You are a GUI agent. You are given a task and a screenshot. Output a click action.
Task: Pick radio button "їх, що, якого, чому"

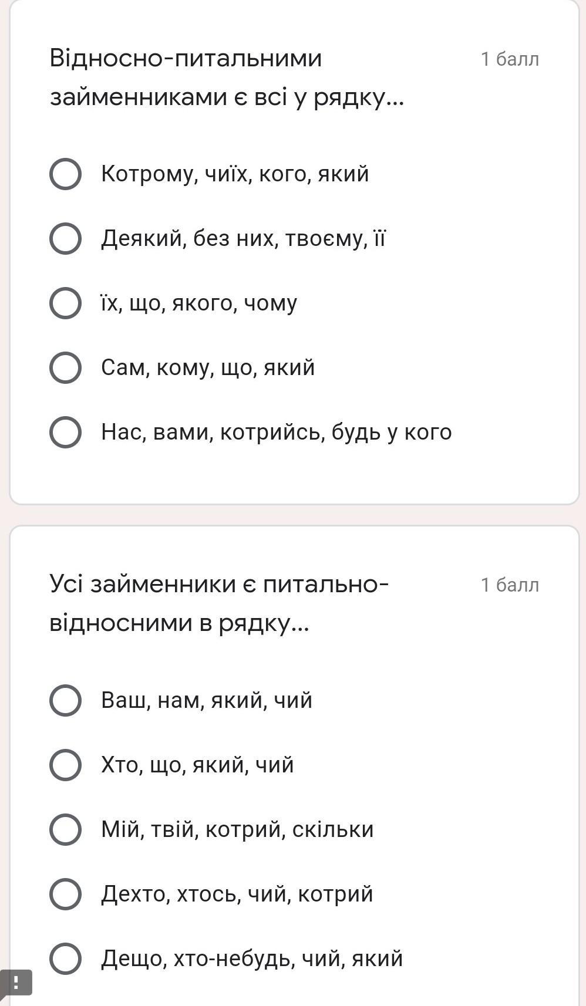click(65, 303)
